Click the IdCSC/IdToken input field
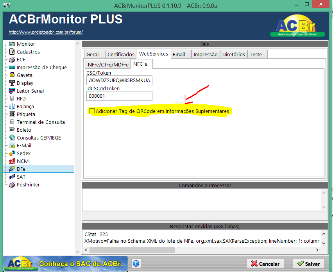 point(119,96)
